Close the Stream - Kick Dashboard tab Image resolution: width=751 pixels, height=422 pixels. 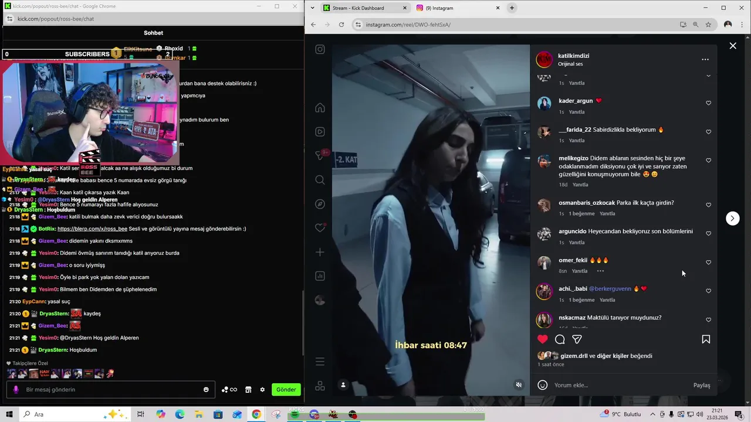(405, 8)
